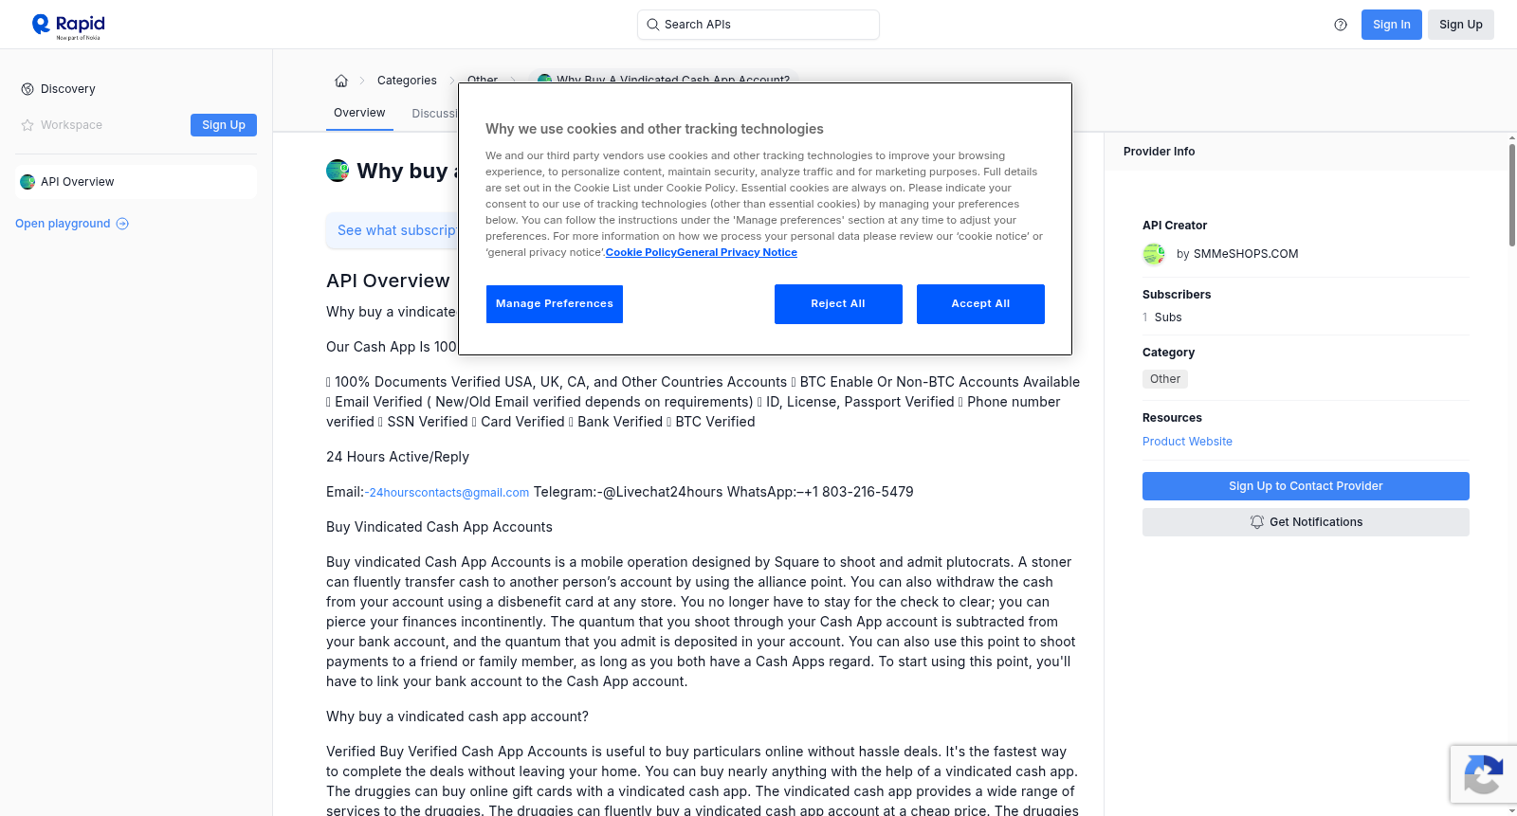Screen dimensions: 1517x816
Task: Click the Provider Info heading
Action: pyautogui.click(x=1159, y=152)
